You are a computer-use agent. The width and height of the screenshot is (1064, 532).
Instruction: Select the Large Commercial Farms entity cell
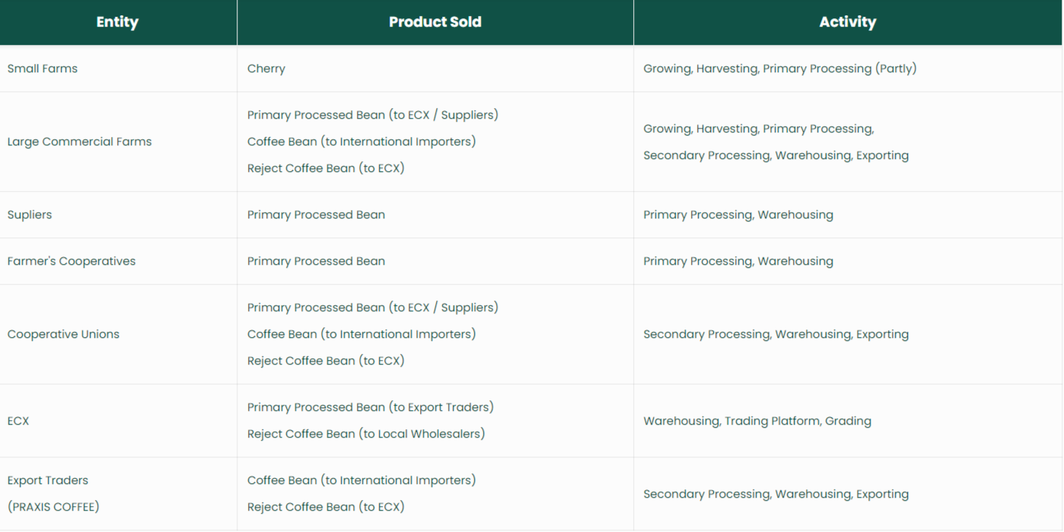pos(79,142)
